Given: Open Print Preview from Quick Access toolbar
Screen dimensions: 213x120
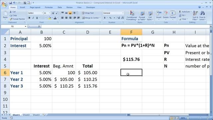Looking at the screenshot, I should point(25,3).
